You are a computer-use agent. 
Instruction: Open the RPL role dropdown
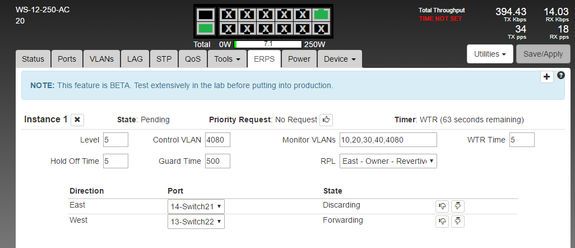point(388,161)
